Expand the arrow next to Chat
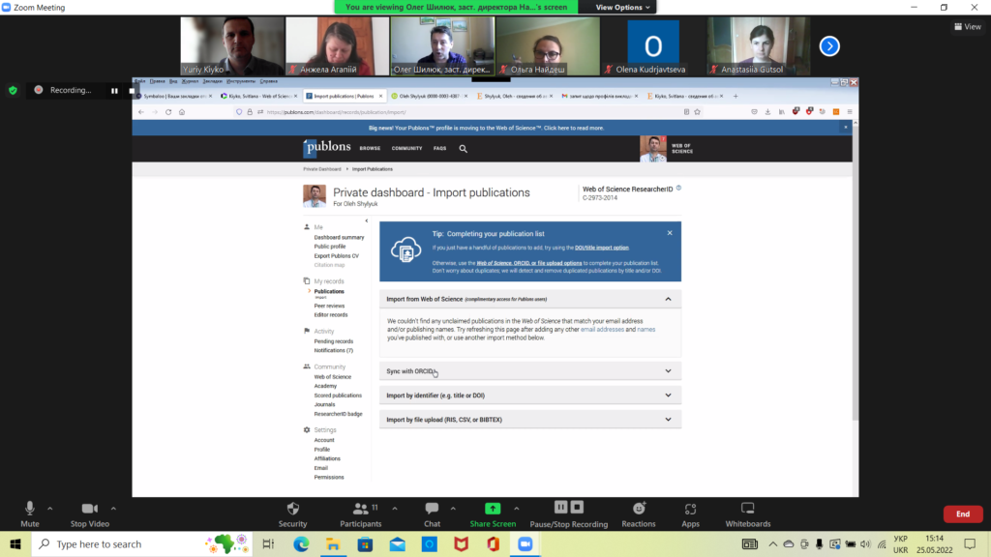This screenshot has height=557, width=991. (x=453, y=509)
